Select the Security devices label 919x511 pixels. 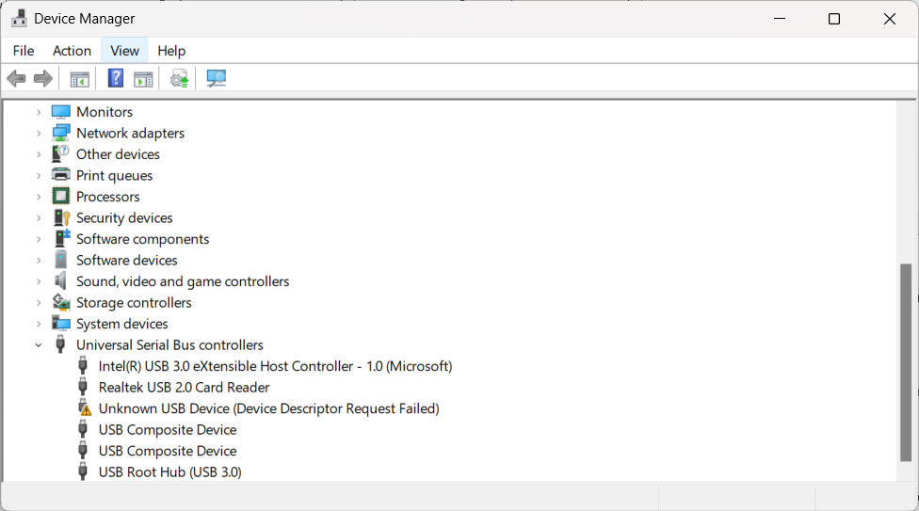124,217
